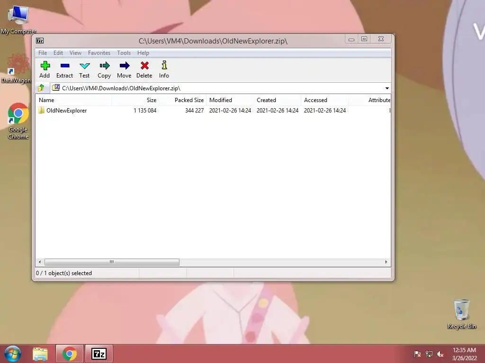Click the archive path input field
485x363 pixels.
click(x=220, y=88)
